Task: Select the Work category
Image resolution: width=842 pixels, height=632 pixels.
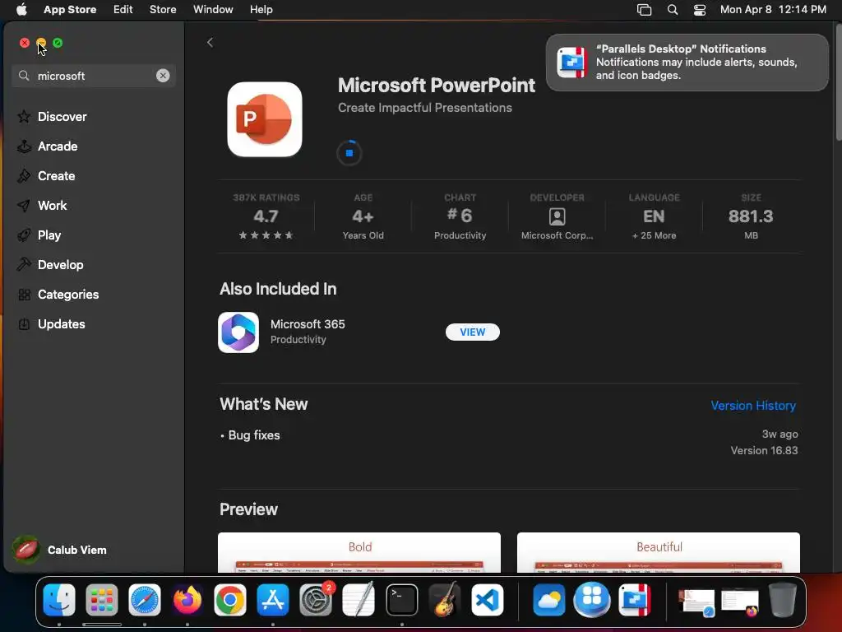Action: [42, 205]
